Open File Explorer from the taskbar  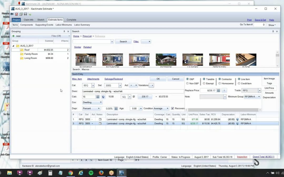[x=9, y=173]
